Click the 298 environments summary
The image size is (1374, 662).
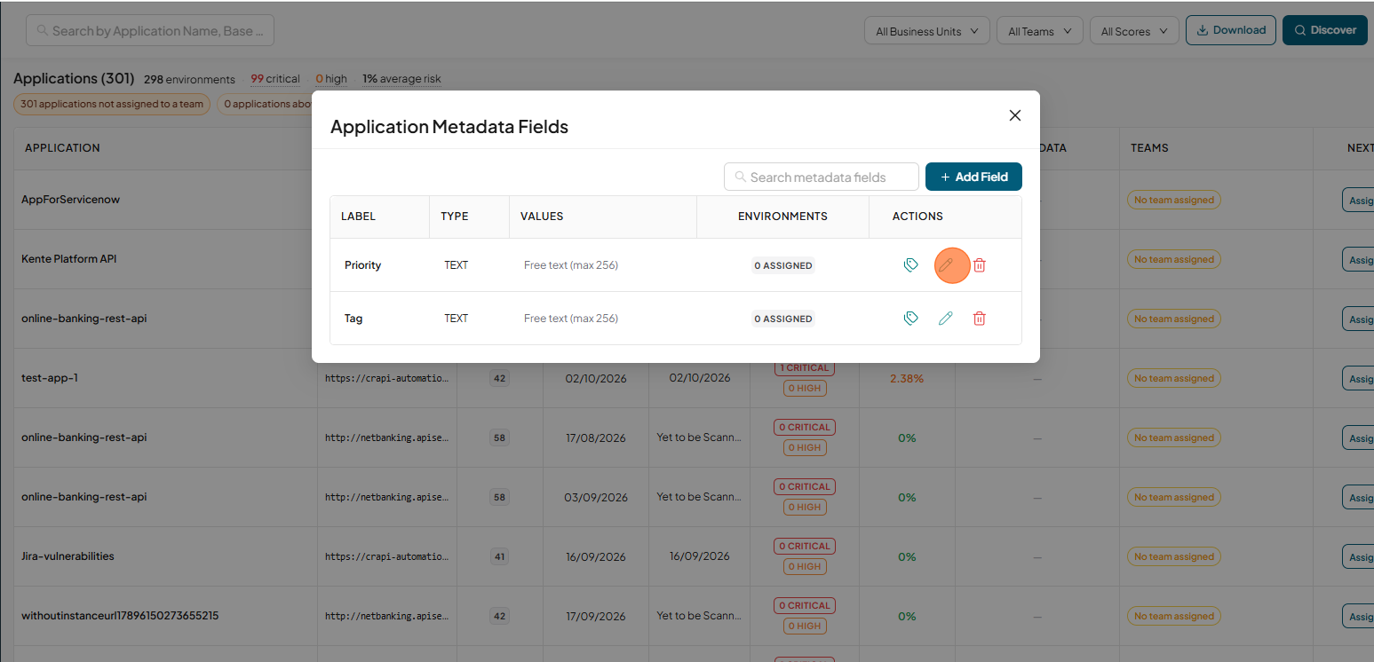[189, 79]
